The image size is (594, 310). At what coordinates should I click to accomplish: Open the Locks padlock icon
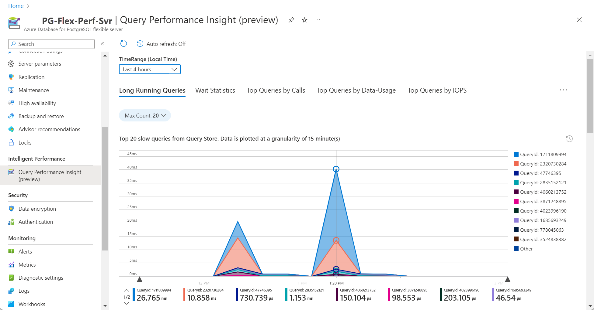point(11,143)
